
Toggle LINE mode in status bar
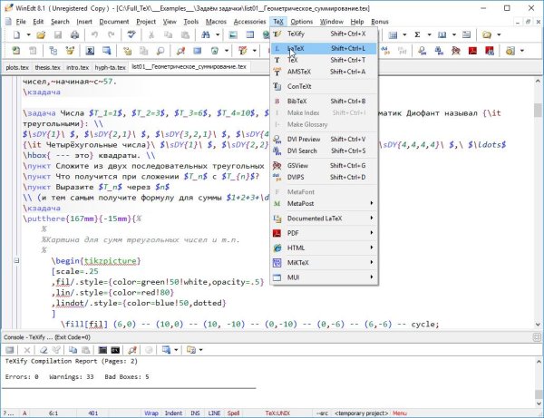[x=214, y=413]
